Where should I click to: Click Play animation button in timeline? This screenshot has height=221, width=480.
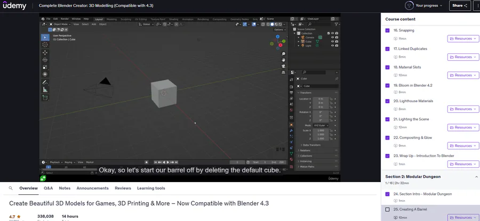pyautogui.click(x=168, y=162)
